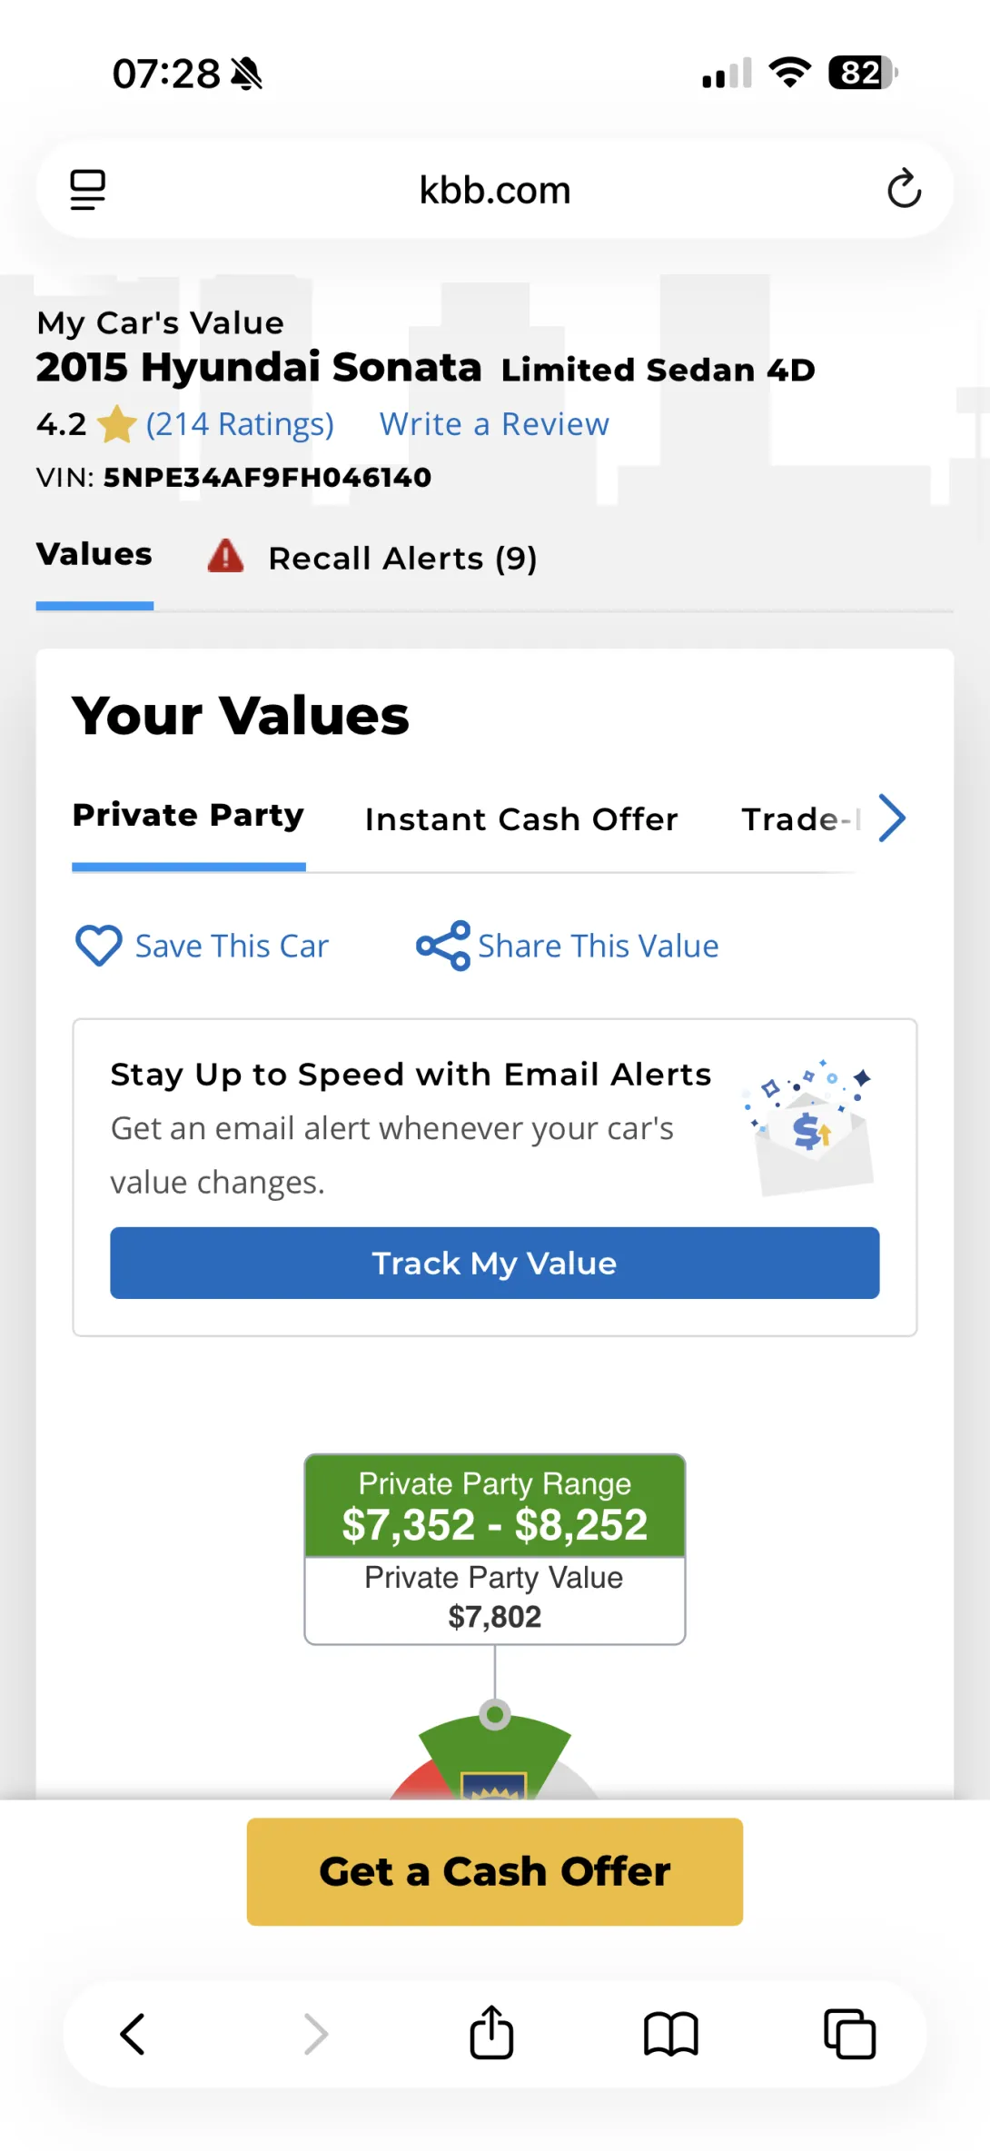Open the Trade-In tab

(x=797, y=819)
